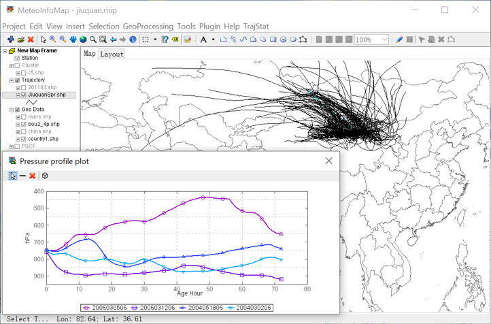
Task: Open the Plugin menu
Action: 210,27
